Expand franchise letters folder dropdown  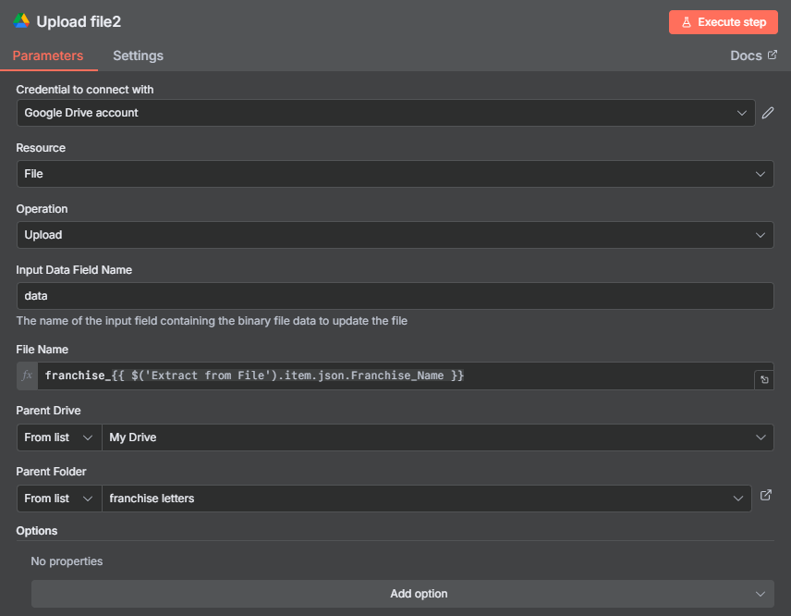click(x=427, y=499)
